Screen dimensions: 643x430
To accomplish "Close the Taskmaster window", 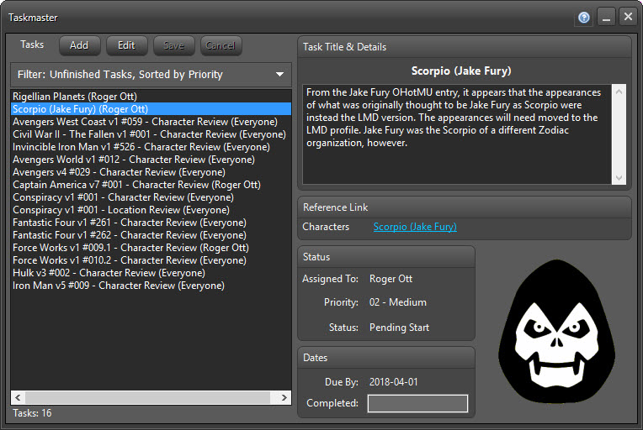I will [x=628, y=17].
